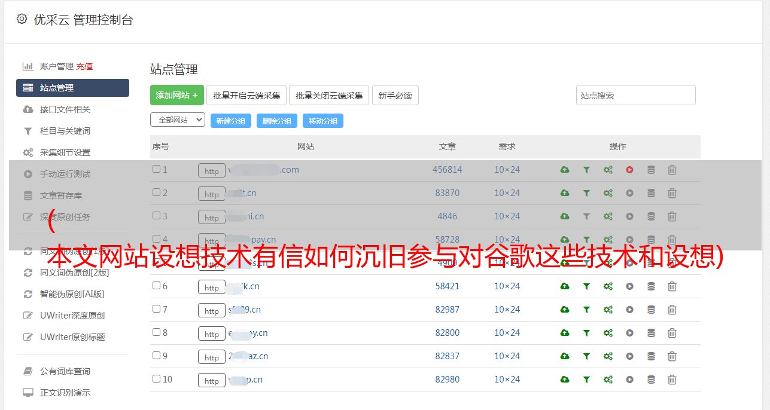Click the cloud upload icon in row 10
This screenshot has height=410, width=770.
point(564,380)
